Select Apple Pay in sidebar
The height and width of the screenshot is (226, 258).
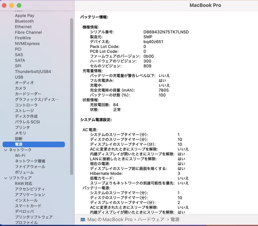pos(24,16)
